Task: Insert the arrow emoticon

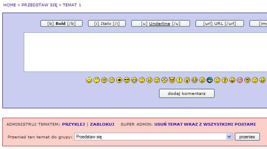Action: pyautogui.click(x=119, y=80)
